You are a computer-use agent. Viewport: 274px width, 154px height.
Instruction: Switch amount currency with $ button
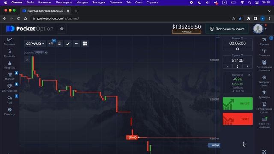[x=238, y=66]
